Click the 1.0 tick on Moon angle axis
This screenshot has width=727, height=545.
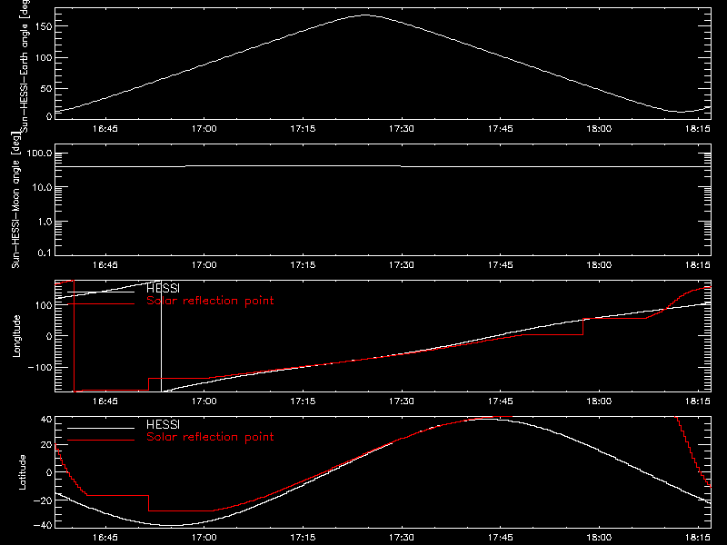point(45,222)
